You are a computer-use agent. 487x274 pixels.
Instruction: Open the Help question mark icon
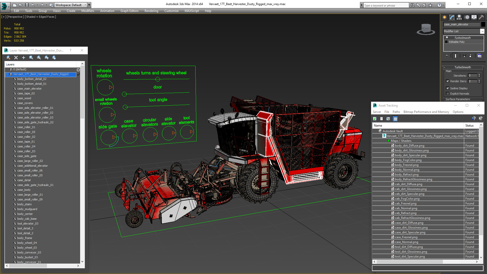coord(439,5)
